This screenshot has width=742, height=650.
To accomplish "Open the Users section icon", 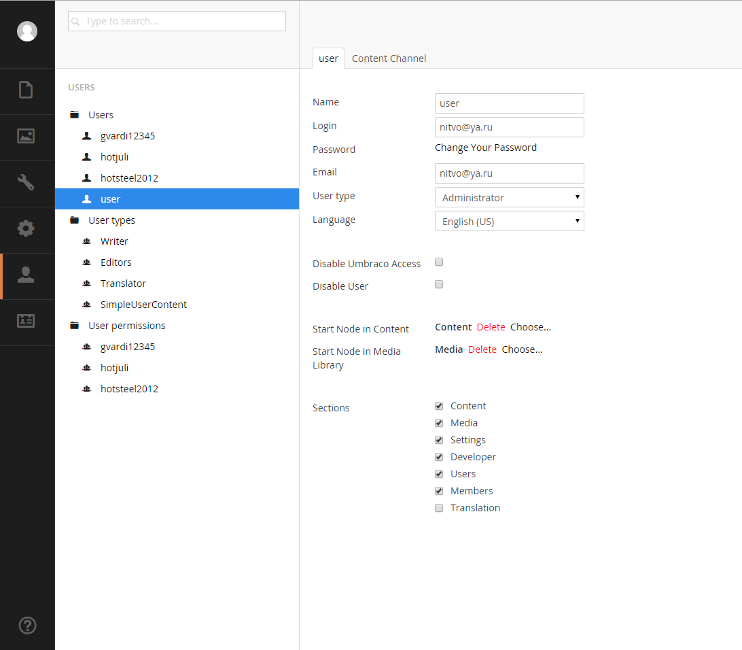I will (26, 275).
